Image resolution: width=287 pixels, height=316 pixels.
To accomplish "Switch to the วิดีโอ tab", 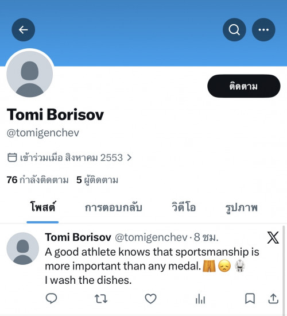I will coord(184,207).
